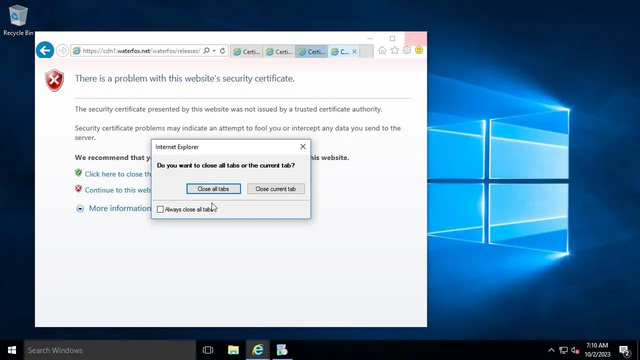Open the Tools gear icon
Image resolution: width=640 pixels, height=360 pixels.
click(407, 50)
